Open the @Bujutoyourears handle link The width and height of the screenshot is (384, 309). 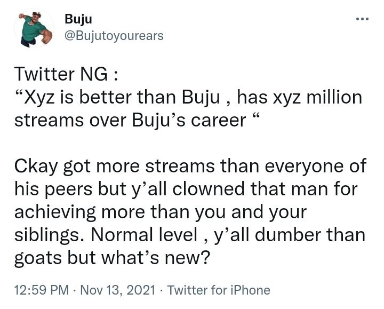114,36
